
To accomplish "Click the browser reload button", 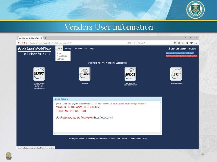I will tap(134, 43).
